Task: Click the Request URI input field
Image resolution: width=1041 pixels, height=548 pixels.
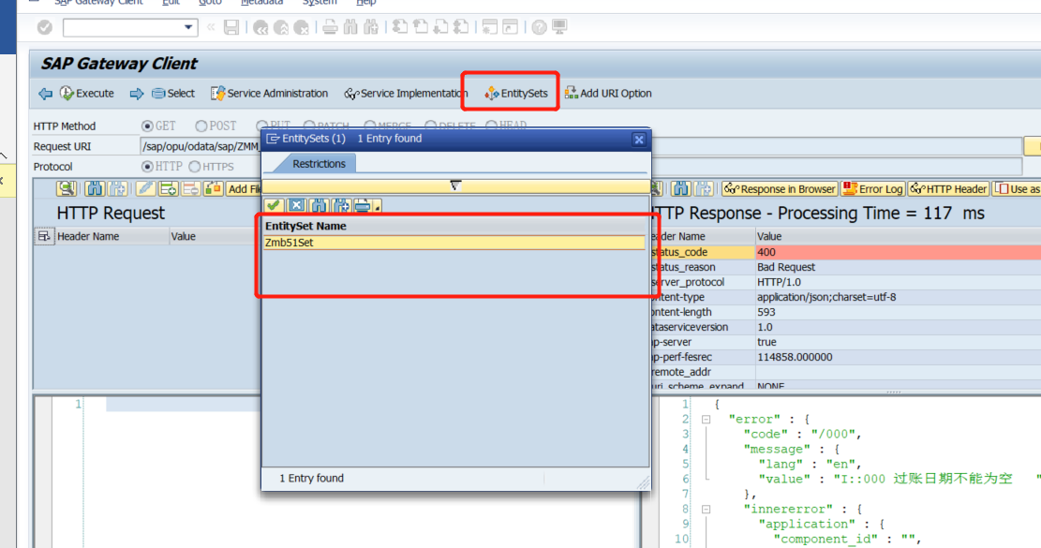Action: pyautogui.click(x=581, y=146)
